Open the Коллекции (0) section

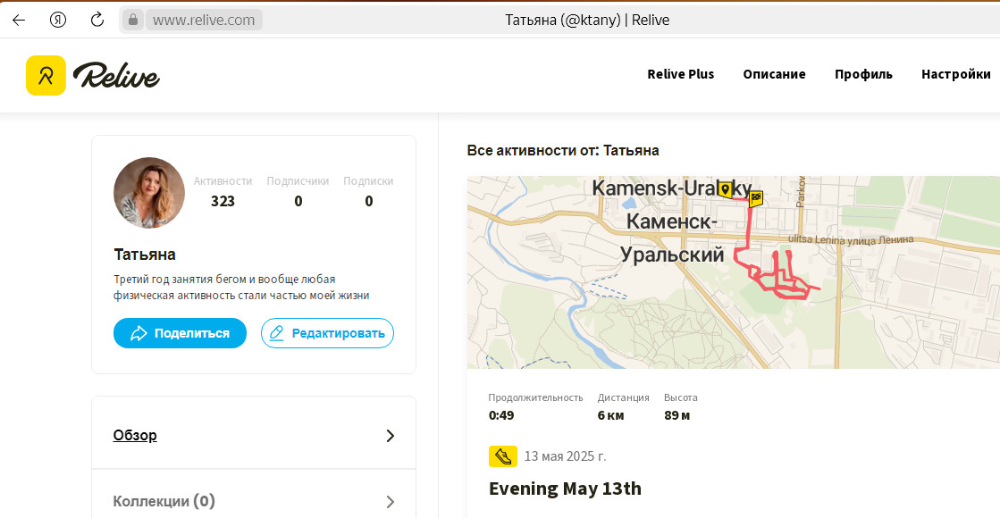(x=164, y=501)
